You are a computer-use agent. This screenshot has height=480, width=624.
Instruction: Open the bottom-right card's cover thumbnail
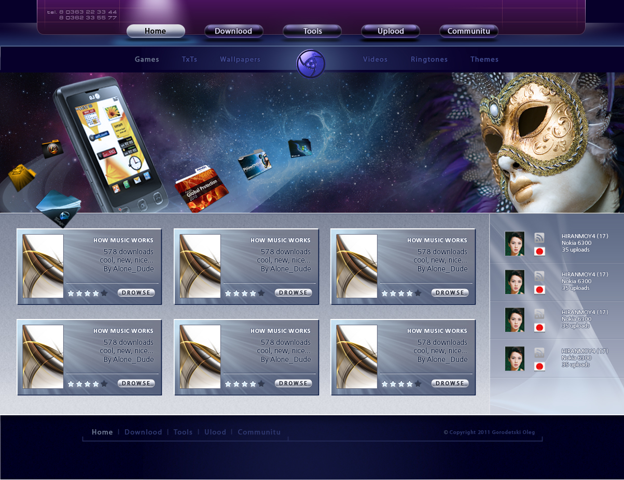tap(357, 357)
